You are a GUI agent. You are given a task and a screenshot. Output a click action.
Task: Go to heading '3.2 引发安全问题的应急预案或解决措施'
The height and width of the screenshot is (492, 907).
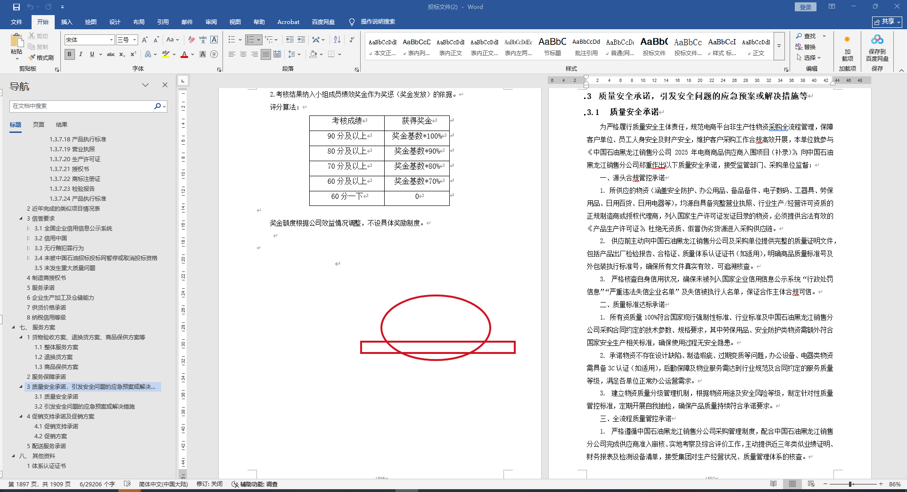point(84,407)
